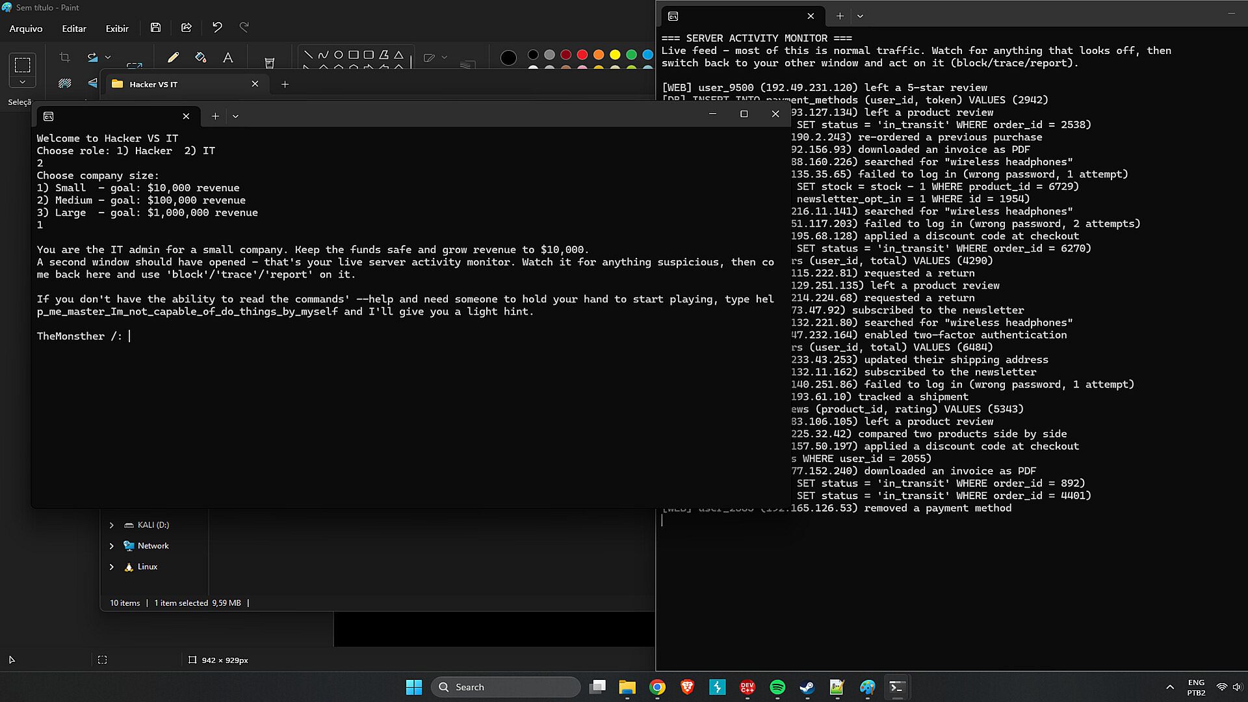Open Spotify from the taskbar
Image resolution: width=1248 pixels, height=702 pixels.
coord(777,687)
